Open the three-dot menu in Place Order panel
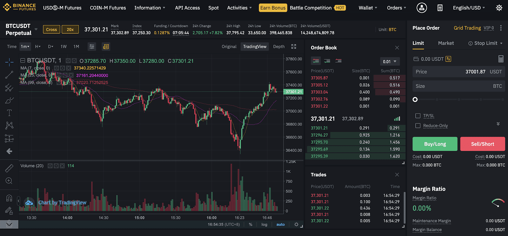The image size is (508, 236). [x=501, y=28]
